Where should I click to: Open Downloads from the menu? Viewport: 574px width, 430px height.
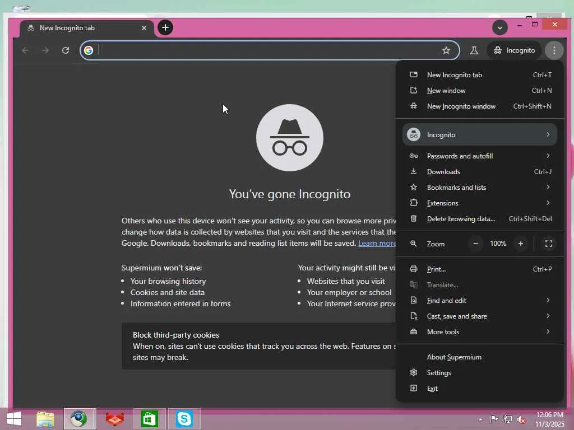[480, 172]
